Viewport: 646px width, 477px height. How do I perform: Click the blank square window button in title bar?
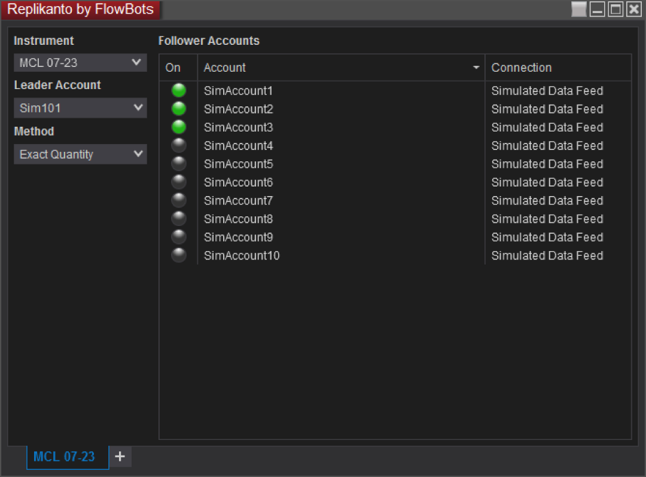[579, 9]
